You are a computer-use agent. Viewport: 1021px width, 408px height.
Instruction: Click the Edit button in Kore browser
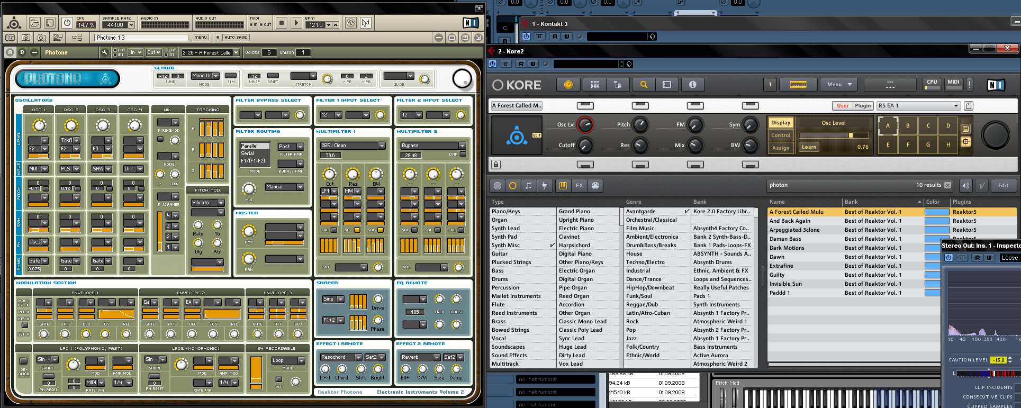tap(1003, 186)
